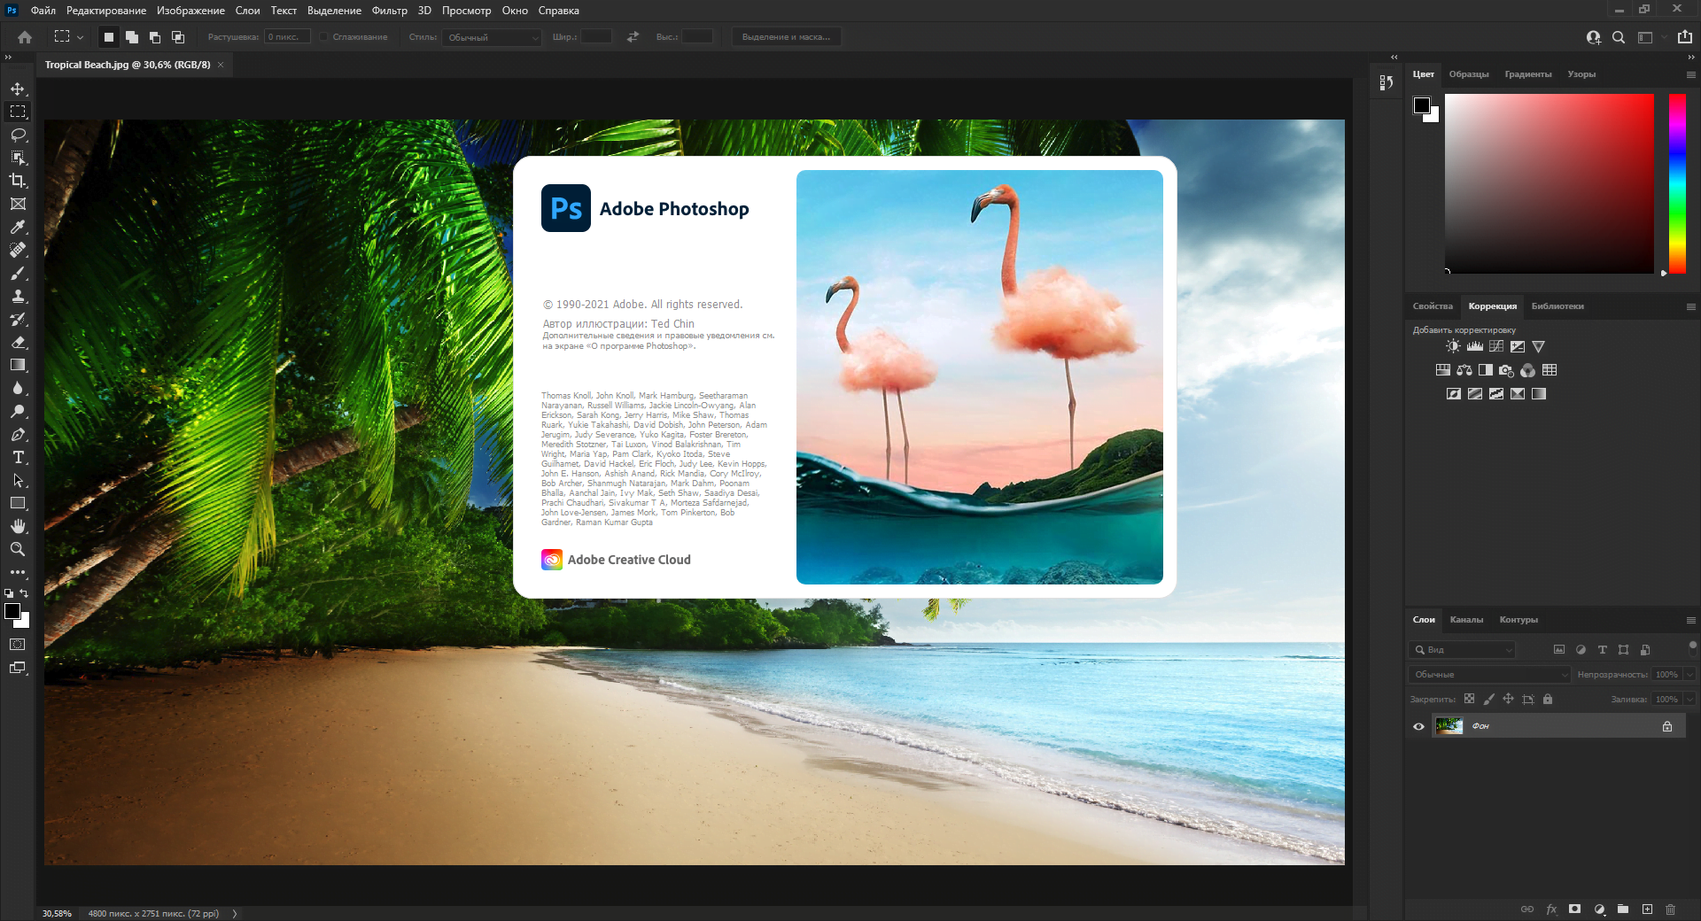Reset default foreground and background colors
This screenshot has width=1701, height=921.
pos(9,593)
